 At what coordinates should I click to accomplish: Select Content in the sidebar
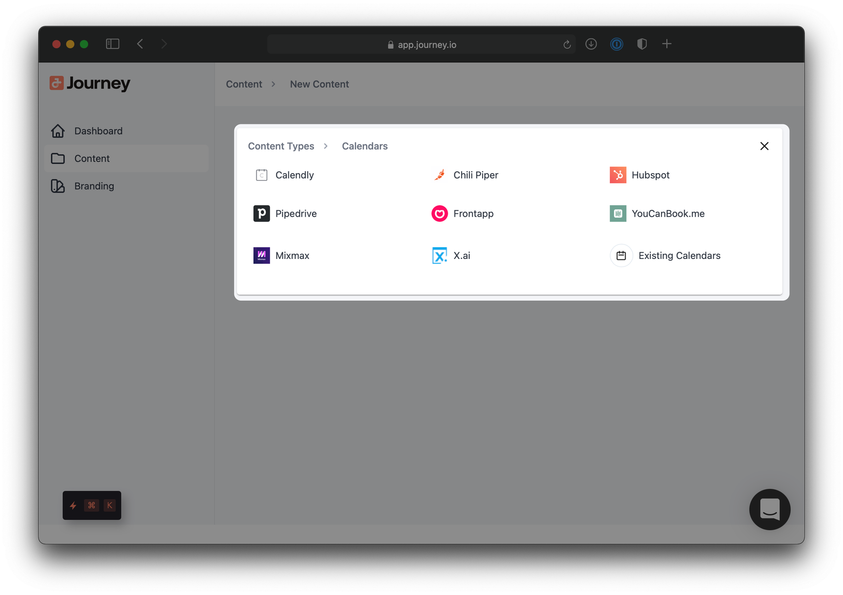pos(126,159)
